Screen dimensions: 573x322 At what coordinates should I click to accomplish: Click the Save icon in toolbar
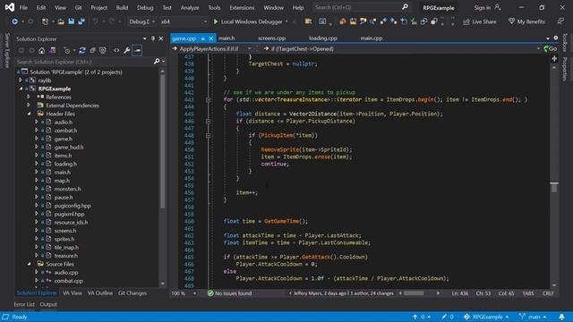point(72,21)
